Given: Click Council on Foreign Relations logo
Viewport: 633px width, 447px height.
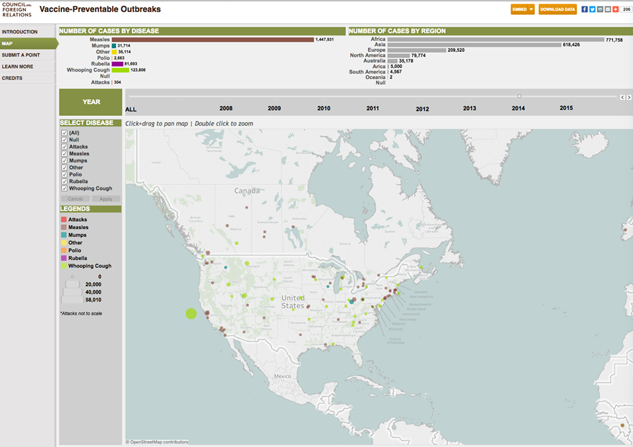Looking at the screenshot, I should [x=16, y=9].
